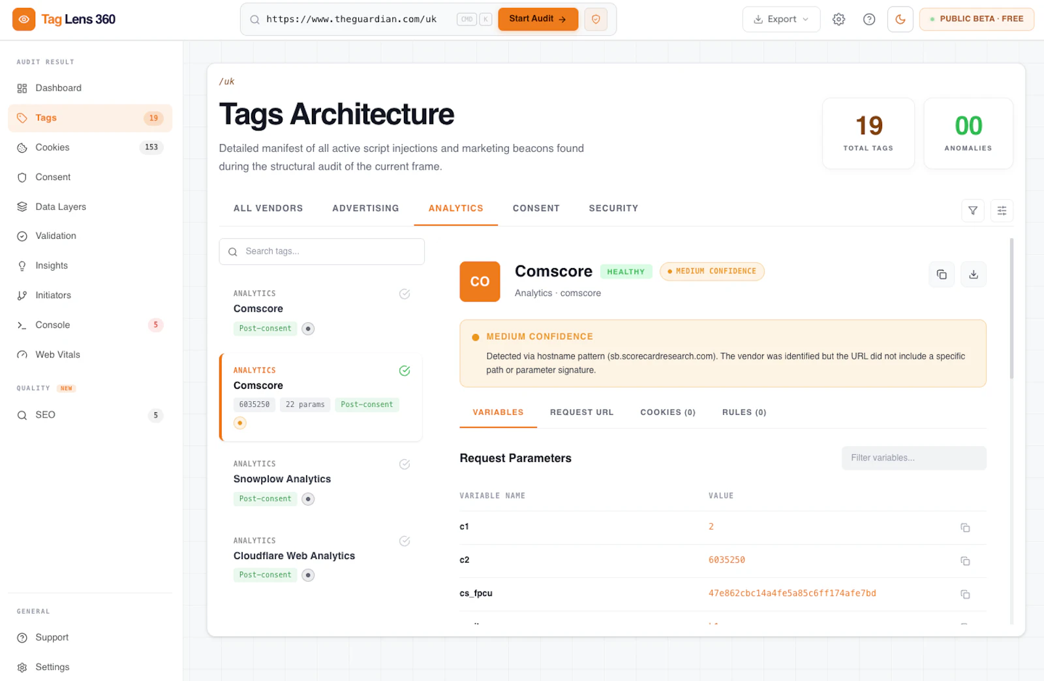This screenshot has width=1044, height=681.
Task: Click check icon on selected Comscore card
Action: click(405, 371)
